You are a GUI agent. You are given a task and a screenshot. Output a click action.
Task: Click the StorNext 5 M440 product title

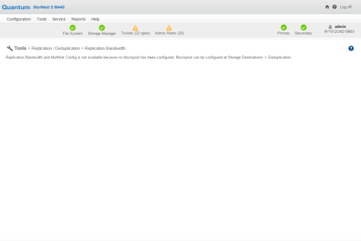49,7
